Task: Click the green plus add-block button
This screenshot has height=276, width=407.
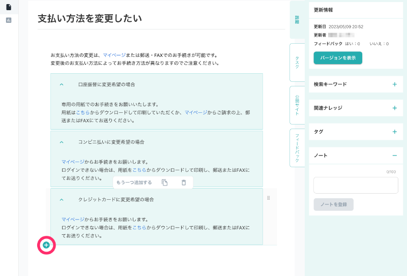Action: pos(46,245)
